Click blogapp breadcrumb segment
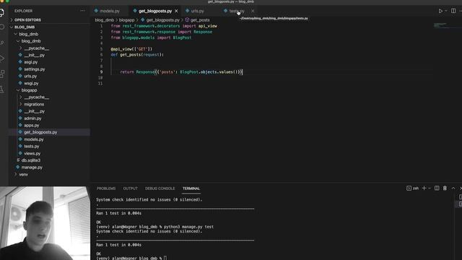The image size is (462, 260). click(x=127, y=20)
